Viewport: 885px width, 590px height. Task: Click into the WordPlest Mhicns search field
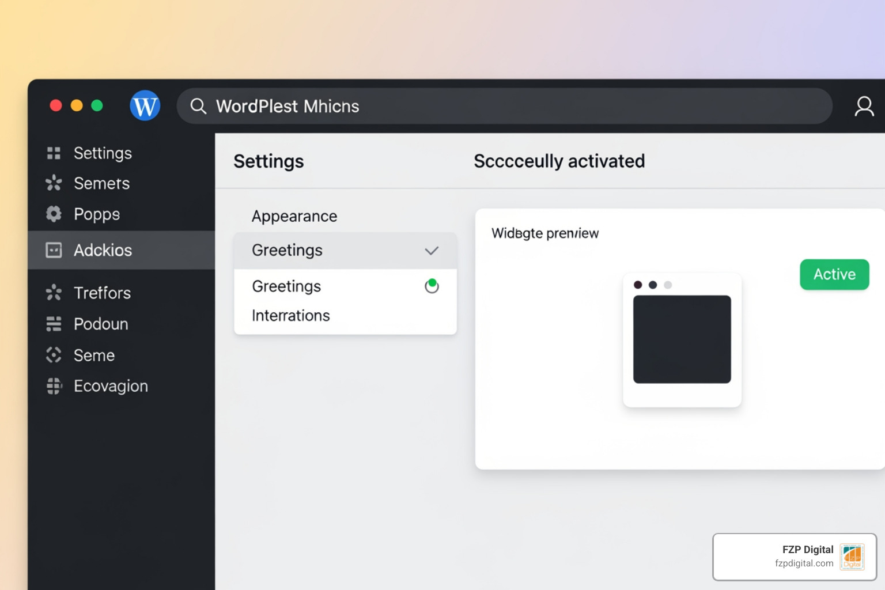507,106
